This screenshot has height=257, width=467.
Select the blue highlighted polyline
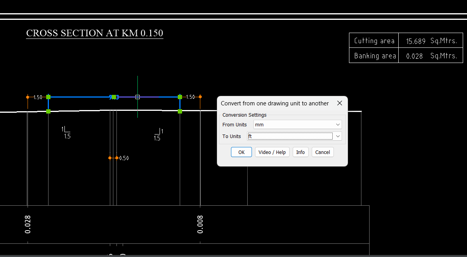(x=78, y=97)
